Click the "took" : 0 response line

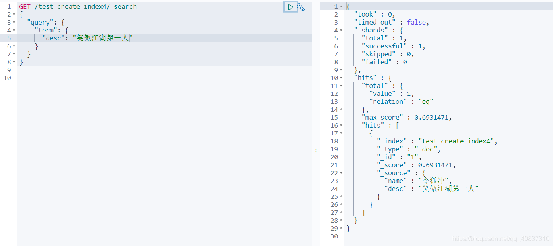click(x=374, y=15)
